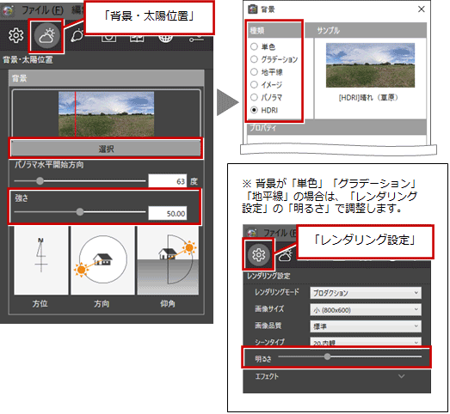
Task: Click the 明るさ brightness slider
Action: pos(349,356)
